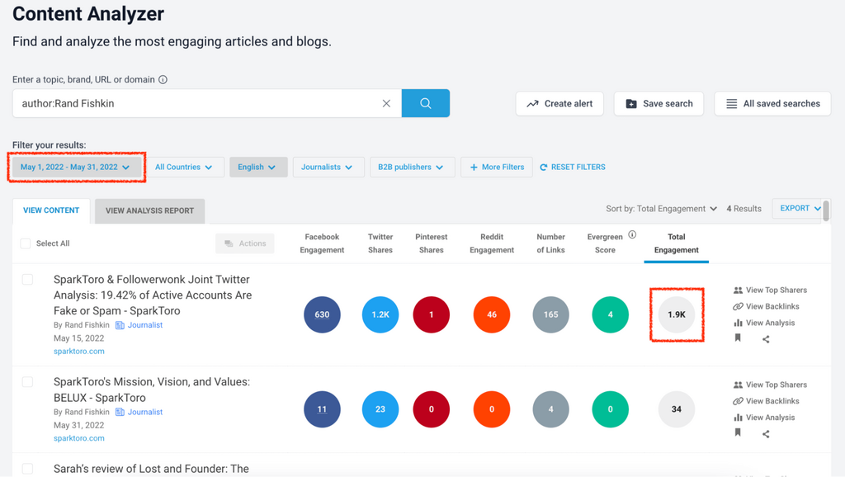Screen dimensions: 845x477
Task: Click share icon for Mission, Vision article
Action: coord(766,434)
